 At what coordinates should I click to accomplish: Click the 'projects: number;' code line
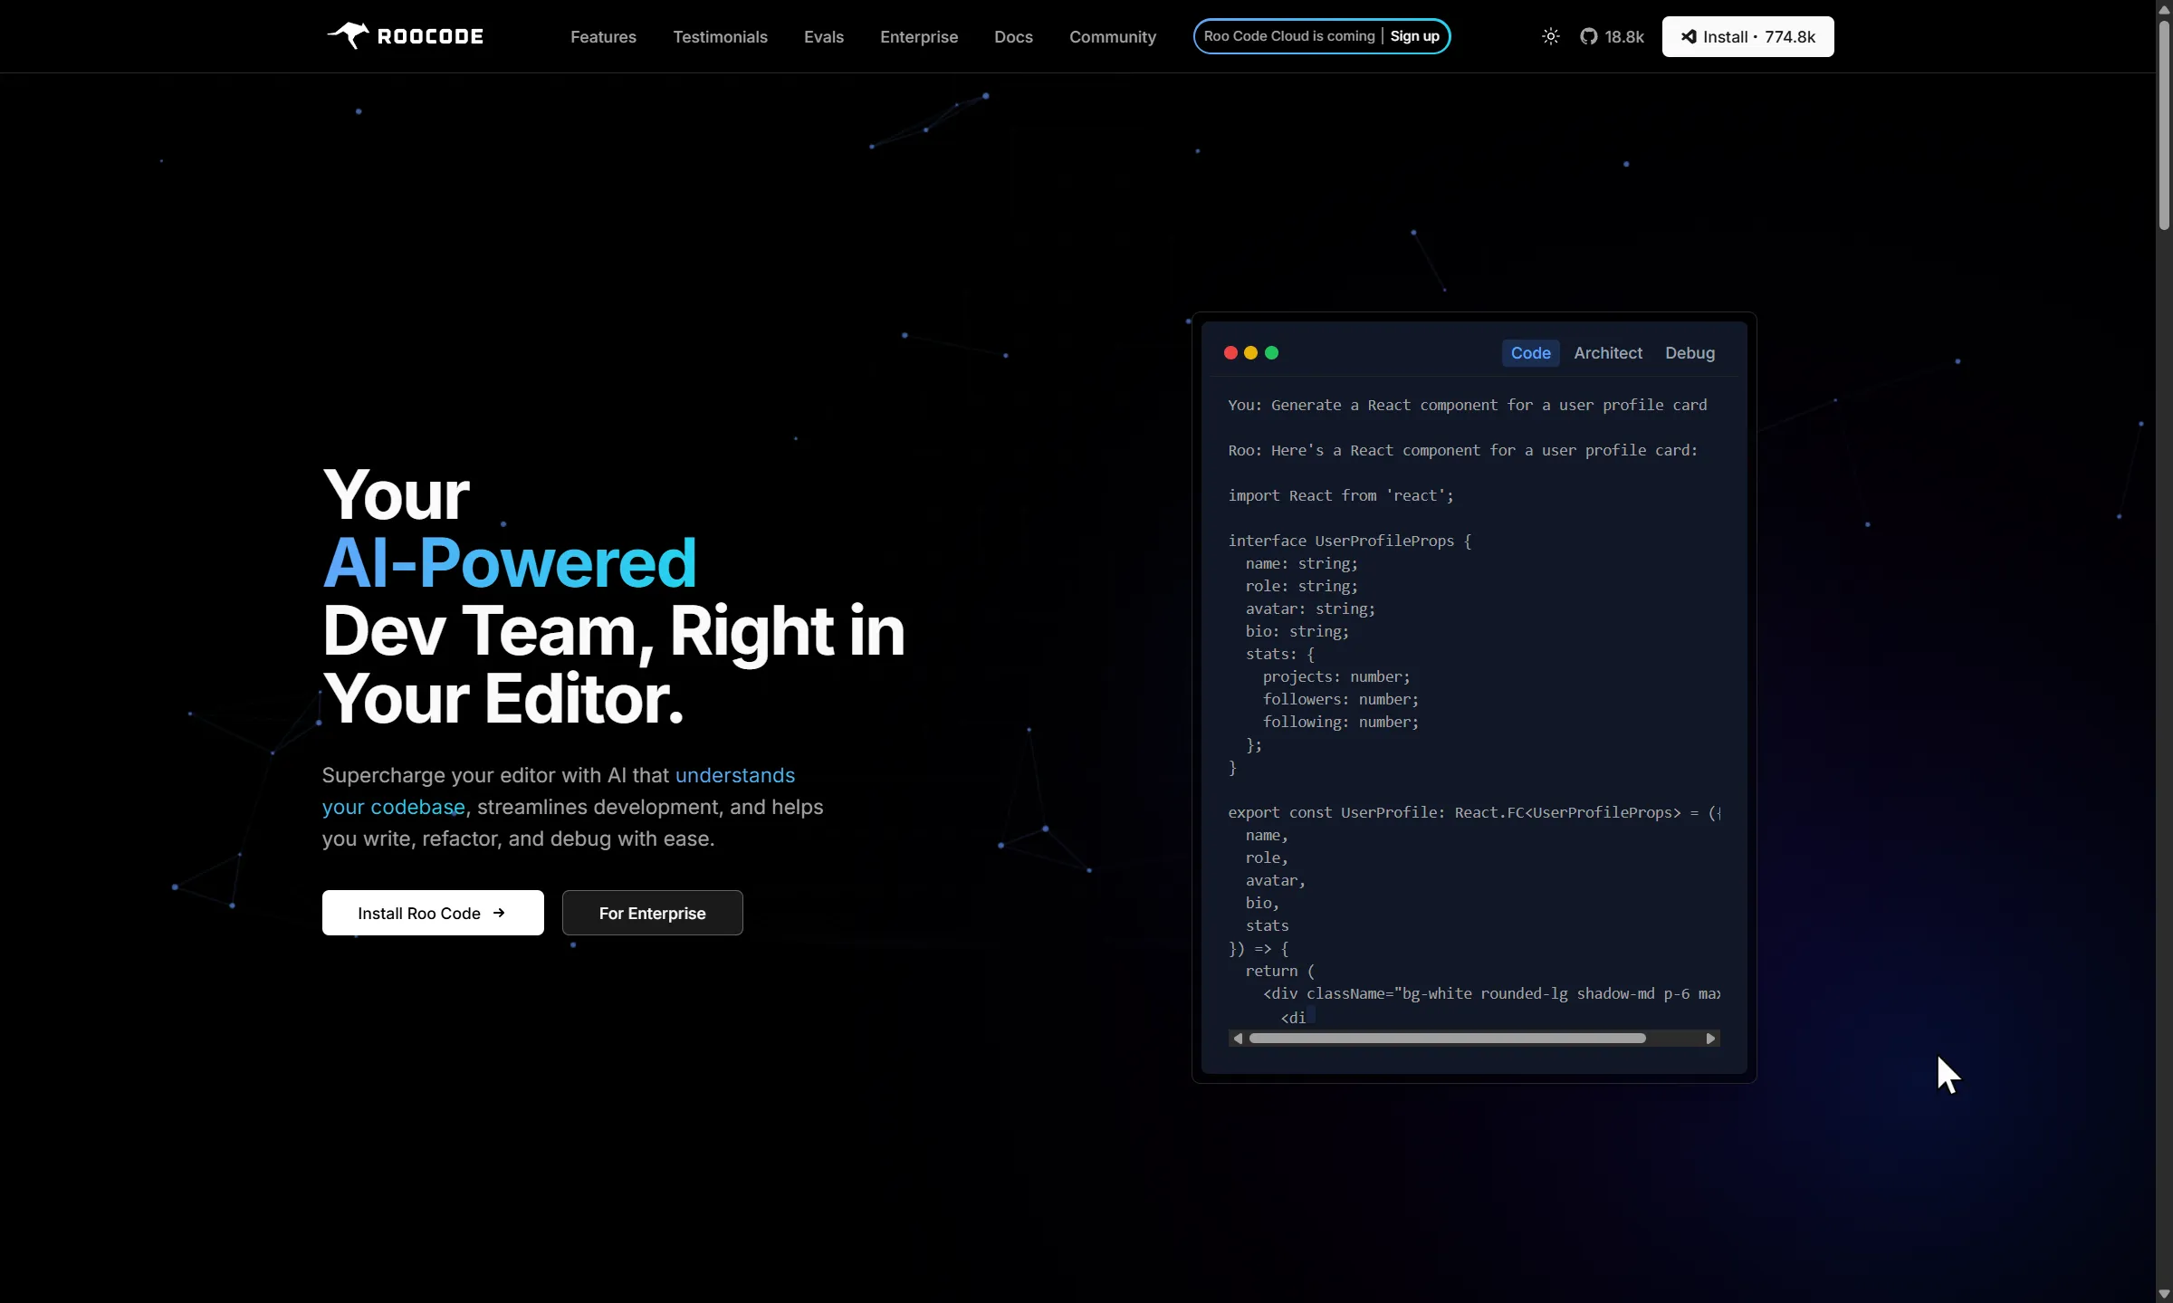1336,677
